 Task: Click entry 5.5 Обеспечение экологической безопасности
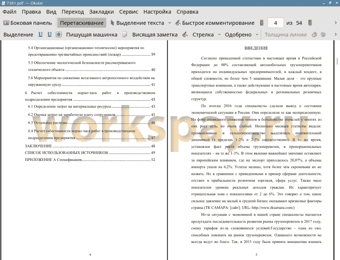(91, 66)
